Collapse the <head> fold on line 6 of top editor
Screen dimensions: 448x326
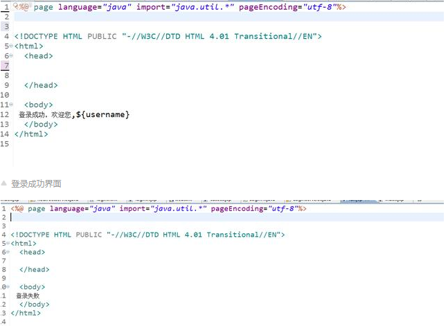click(x=12, y=56)
